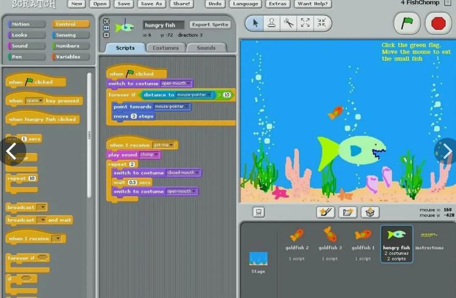Viewport: 456px width, 298px height.
Task: Click the green flag start button
Action: (x=407, y=23)
